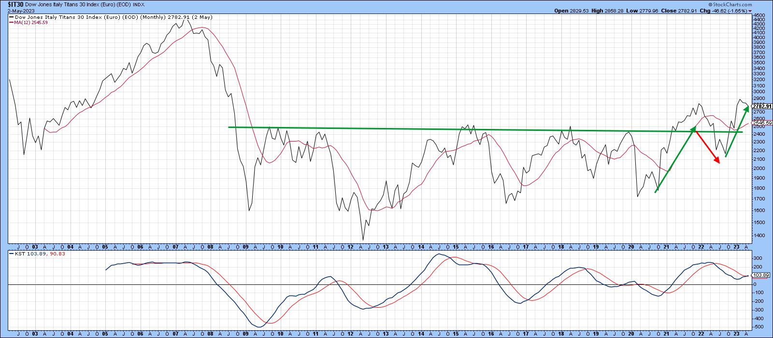The width and height of the screenshot is (773, 338).
Task: Select year 20 on the price panel time axis
Action: pos(631,247)
